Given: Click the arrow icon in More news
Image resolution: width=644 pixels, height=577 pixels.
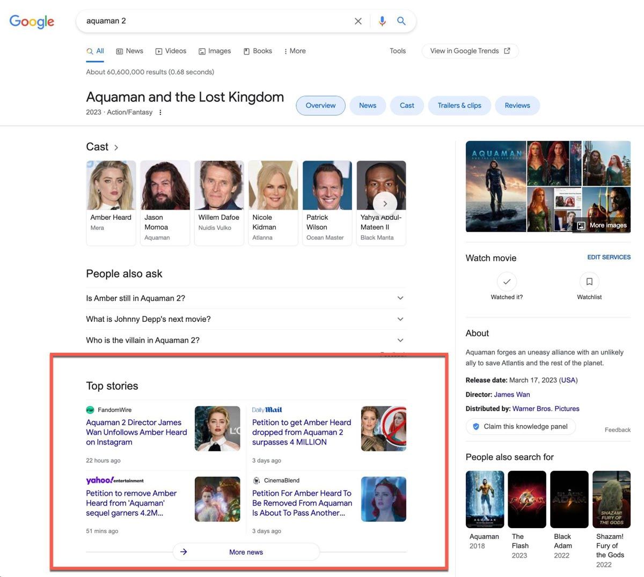Looking at the screenshot, I should tap(184, 552).
